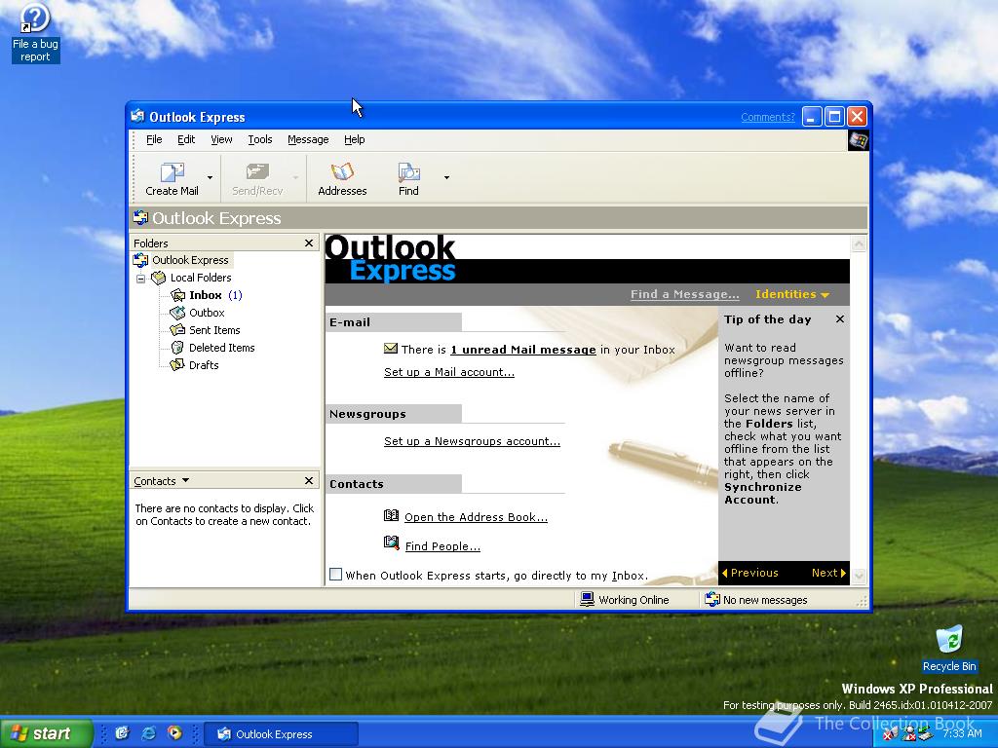Open the File menu

click(x=154, y=139)
